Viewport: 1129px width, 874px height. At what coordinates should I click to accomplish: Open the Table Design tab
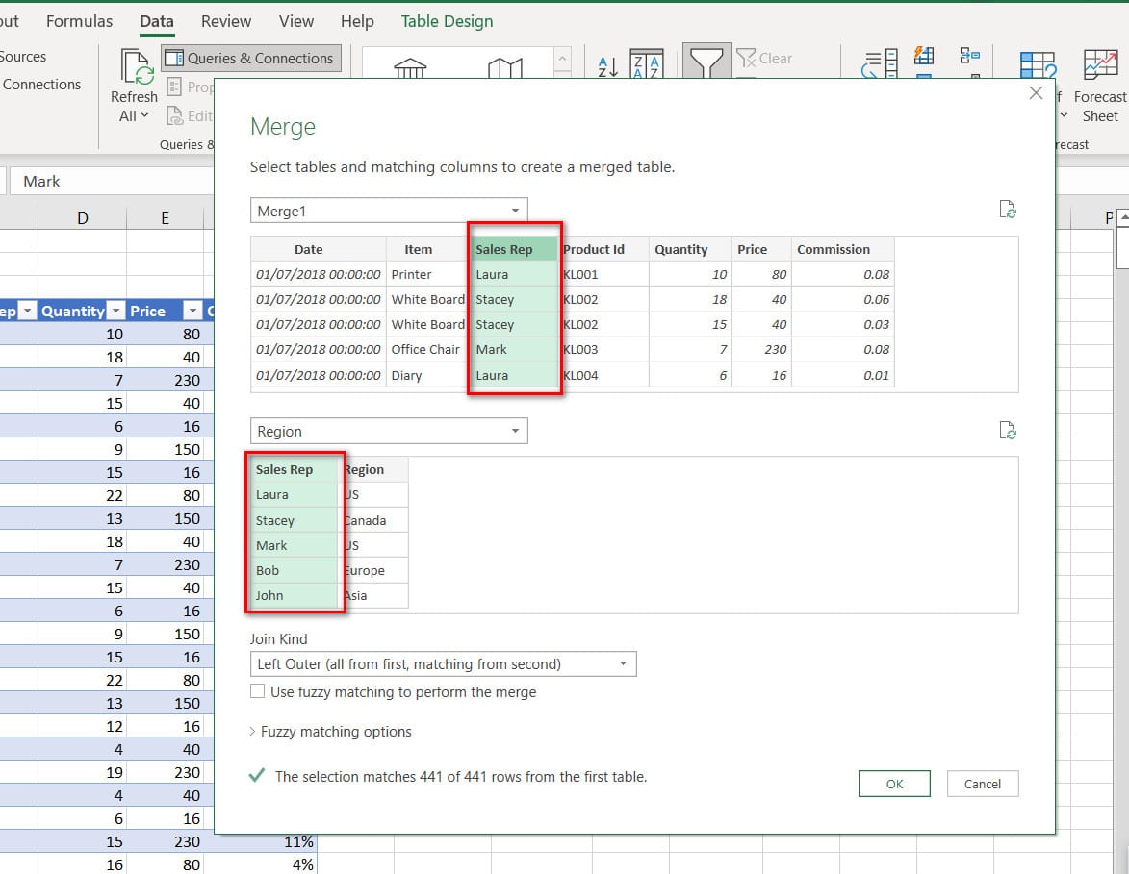[447, 21]
